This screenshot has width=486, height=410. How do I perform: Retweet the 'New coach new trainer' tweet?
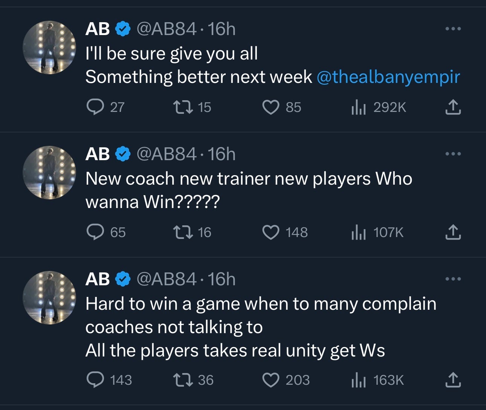[x=183, y=232]
